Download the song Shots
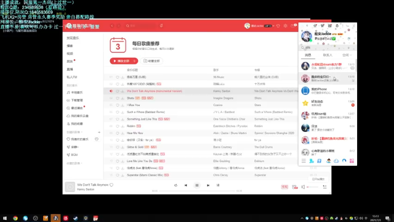394x222 pixels. [x=123, y=98]
